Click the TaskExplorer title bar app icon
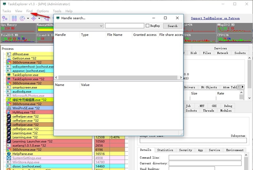This screenshot has height=170, width=253. click(4, 4)
